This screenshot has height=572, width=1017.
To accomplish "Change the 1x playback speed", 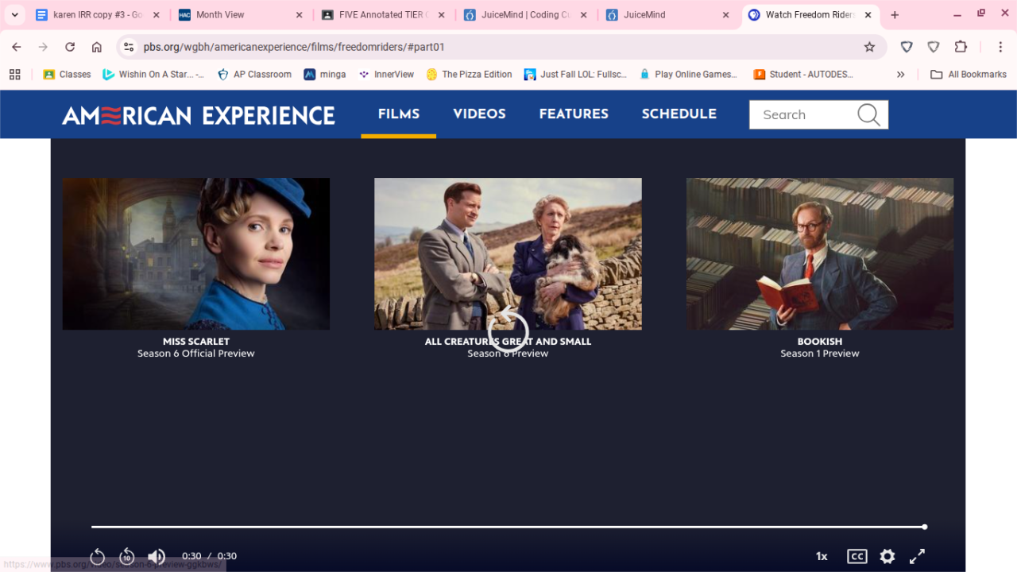I will 822,556.
